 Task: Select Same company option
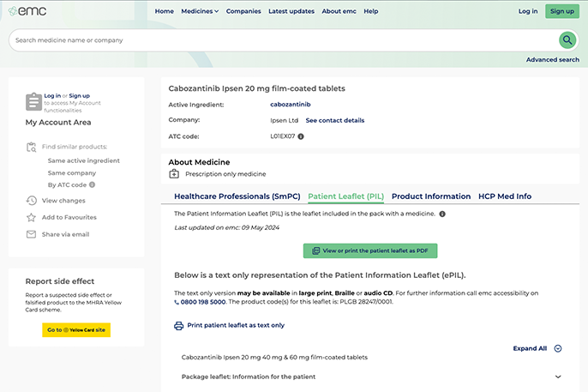coord(72,173)
